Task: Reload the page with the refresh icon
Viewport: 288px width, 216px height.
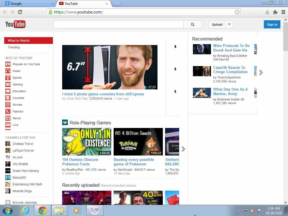Action: click(x=20, y=12)
